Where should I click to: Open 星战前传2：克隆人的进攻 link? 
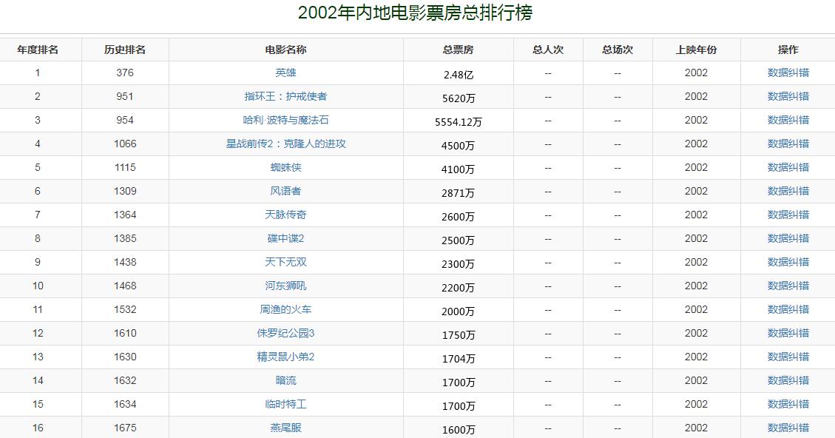[285, 144]
